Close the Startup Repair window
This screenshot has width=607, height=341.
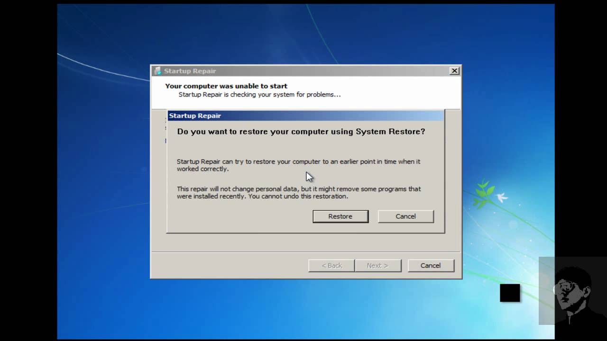(x=454, y=71)
